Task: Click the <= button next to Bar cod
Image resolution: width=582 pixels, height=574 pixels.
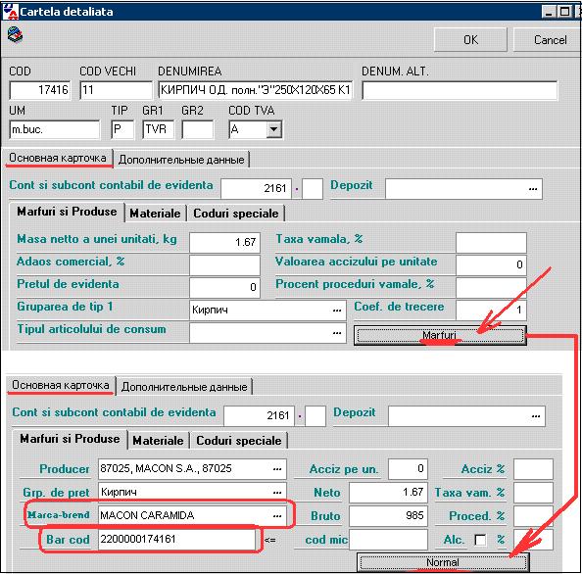Action: click(269, 540)
